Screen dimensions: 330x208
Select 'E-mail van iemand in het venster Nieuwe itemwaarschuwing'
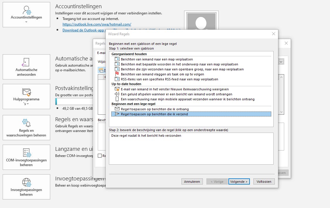pyautogui.click(x=175, y=89)
